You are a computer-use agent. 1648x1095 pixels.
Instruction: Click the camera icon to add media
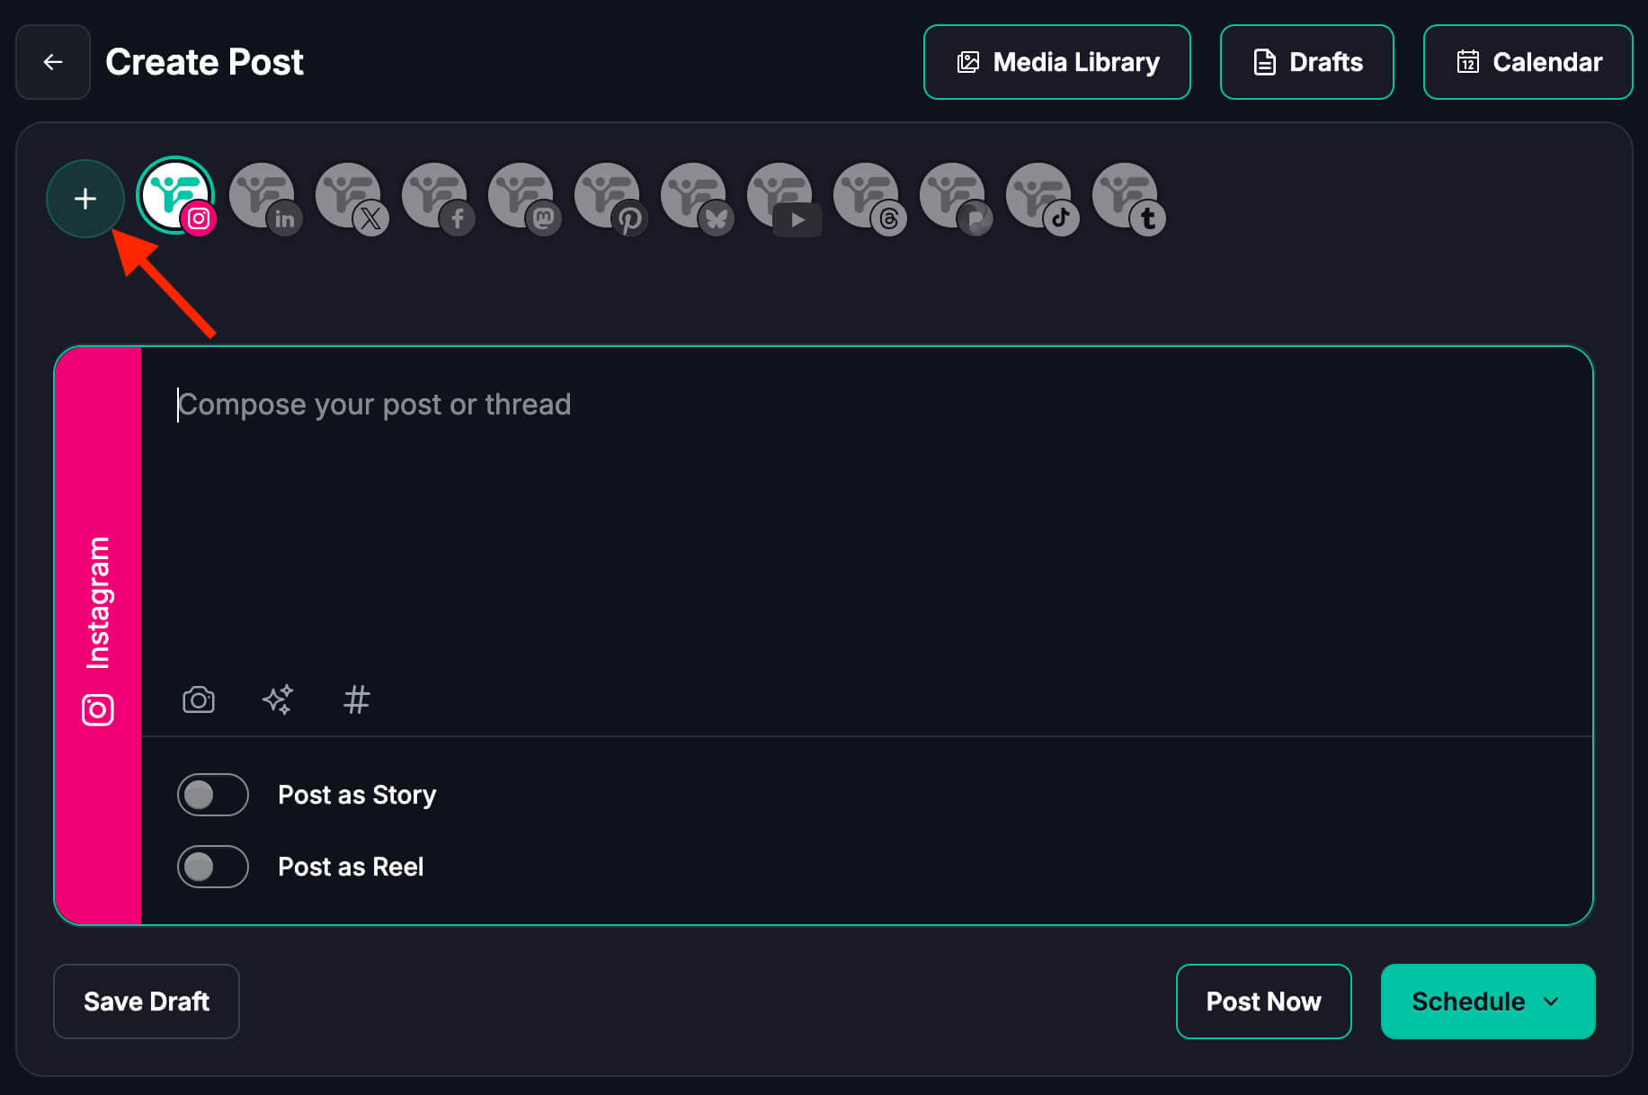pyautogui.click(x=199, y=699)
